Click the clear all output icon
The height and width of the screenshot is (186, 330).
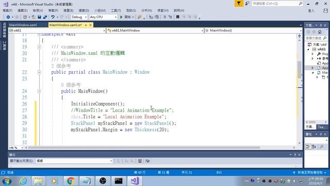pos(140,161)
